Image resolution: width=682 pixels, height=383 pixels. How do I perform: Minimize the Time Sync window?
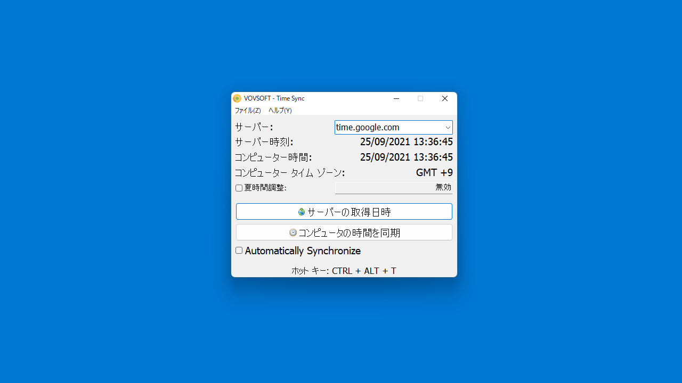point(396,98)
